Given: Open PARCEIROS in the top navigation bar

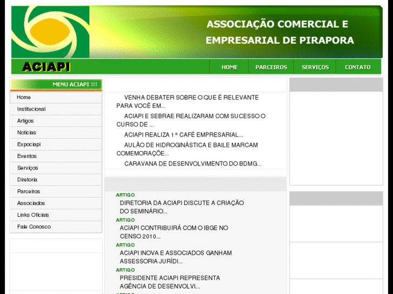Looking at the screenshot, I should click(x=271, y=67).
